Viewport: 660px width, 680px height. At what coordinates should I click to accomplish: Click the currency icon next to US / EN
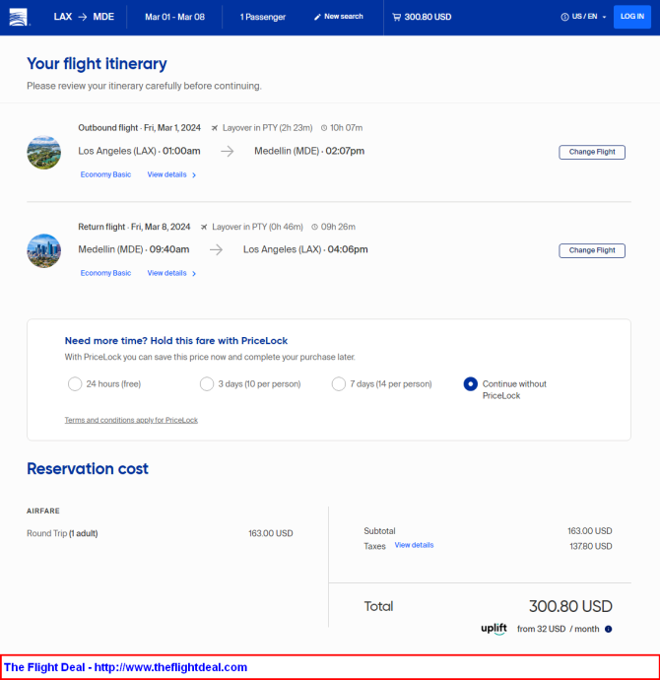coord(564,17)
